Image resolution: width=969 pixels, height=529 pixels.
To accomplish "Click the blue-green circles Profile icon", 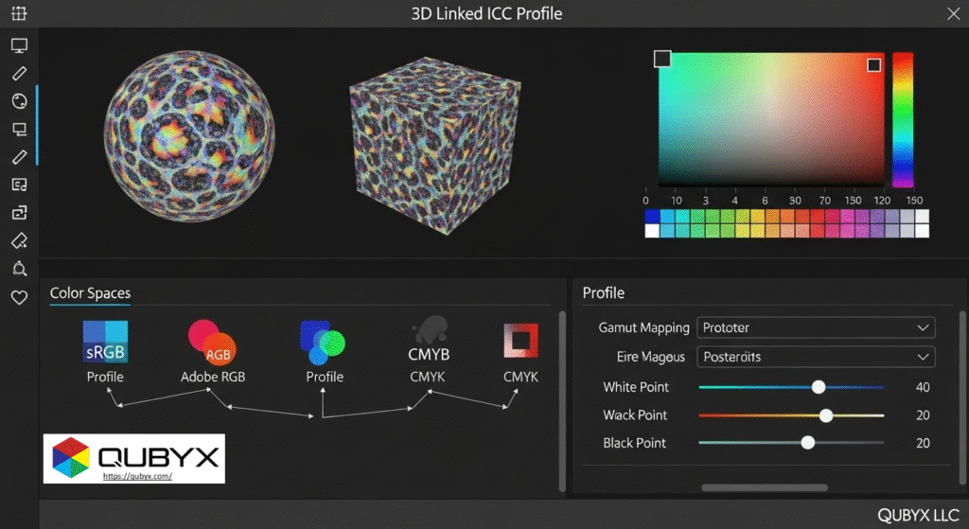I will 324,342.
